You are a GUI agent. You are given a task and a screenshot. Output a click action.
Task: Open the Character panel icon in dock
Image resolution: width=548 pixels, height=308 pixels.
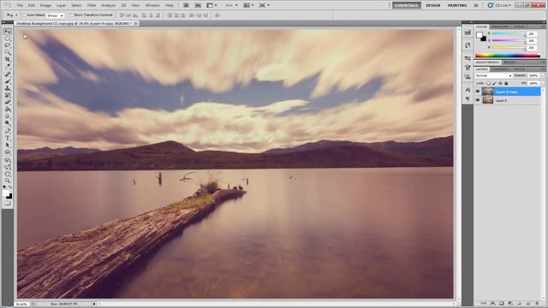tap(468, 90)
